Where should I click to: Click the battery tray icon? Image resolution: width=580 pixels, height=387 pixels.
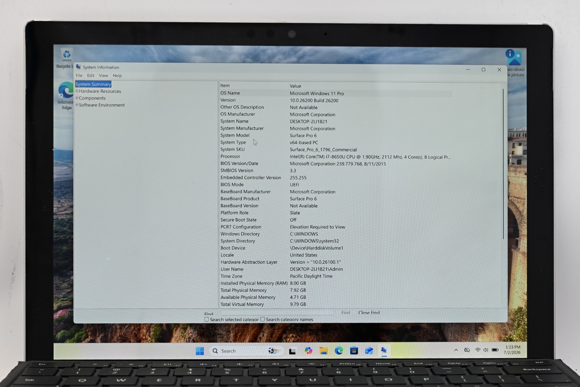coord(495,350)
